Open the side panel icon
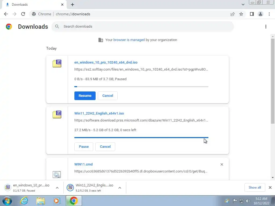This screenshot has height=206, width=275. pos(252,14)
